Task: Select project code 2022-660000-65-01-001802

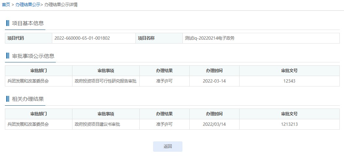Action: pos(82,38)
